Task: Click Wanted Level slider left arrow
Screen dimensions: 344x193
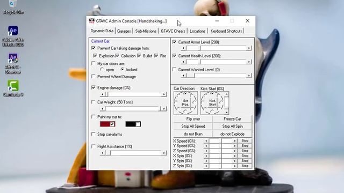Action: tap(184, 76)
